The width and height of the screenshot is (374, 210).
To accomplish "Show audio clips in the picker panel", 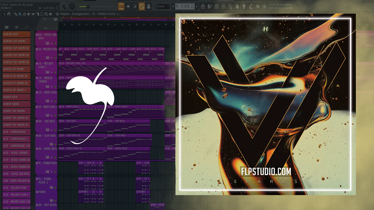I will point(17,27).
